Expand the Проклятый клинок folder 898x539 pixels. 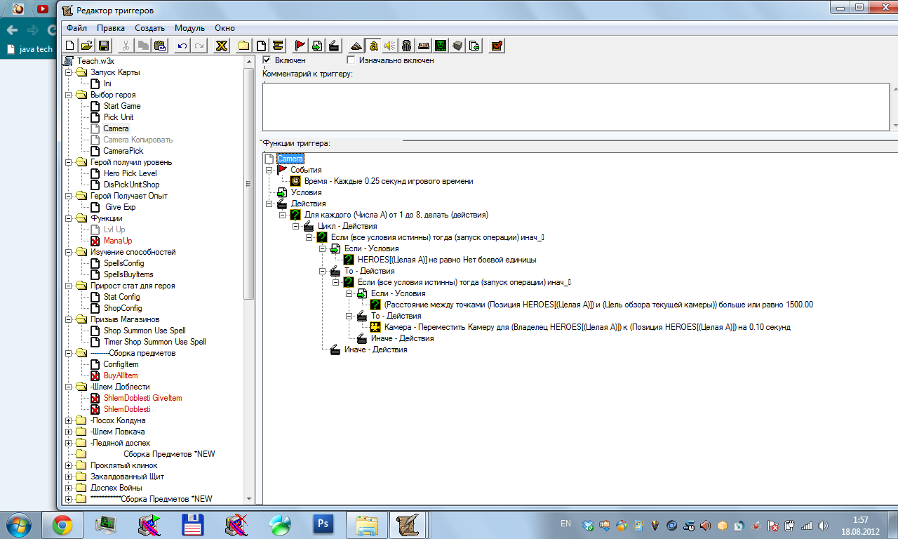pos(68,465)
